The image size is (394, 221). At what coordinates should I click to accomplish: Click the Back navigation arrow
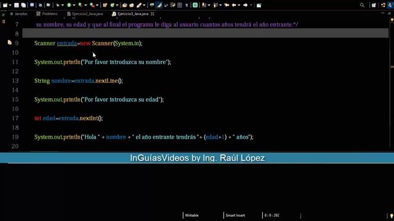click(234, 5)
